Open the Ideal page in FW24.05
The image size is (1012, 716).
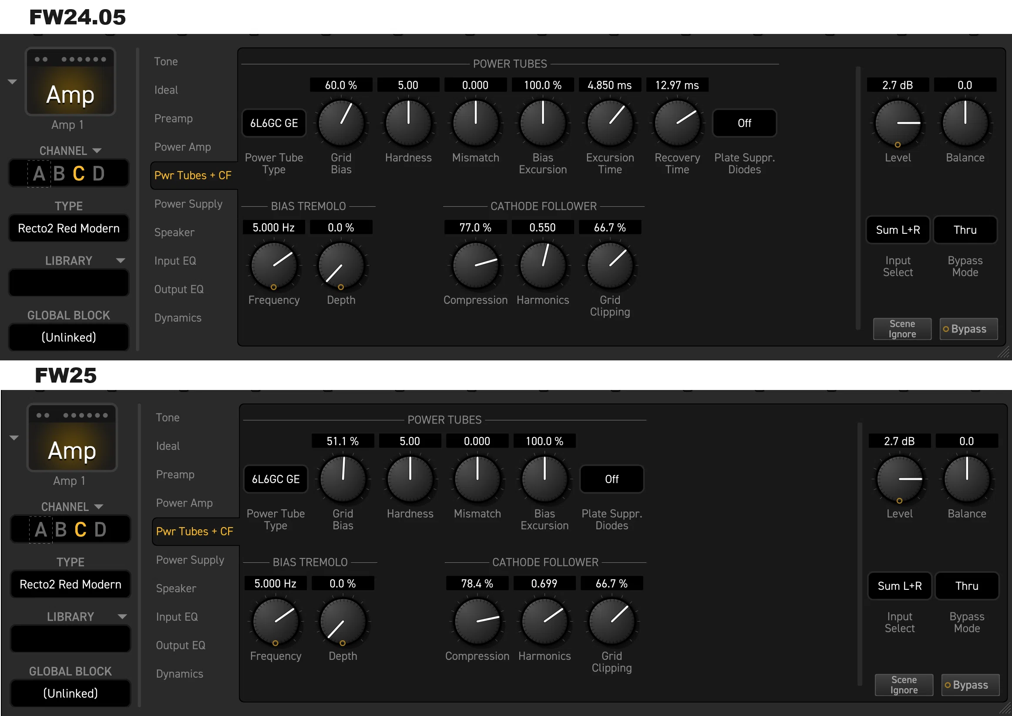pyautogui.click(x=166, y=90)
